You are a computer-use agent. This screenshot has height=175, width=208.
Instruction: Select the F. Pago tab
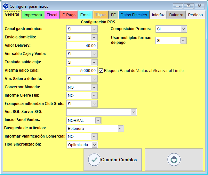click(69, 15)
